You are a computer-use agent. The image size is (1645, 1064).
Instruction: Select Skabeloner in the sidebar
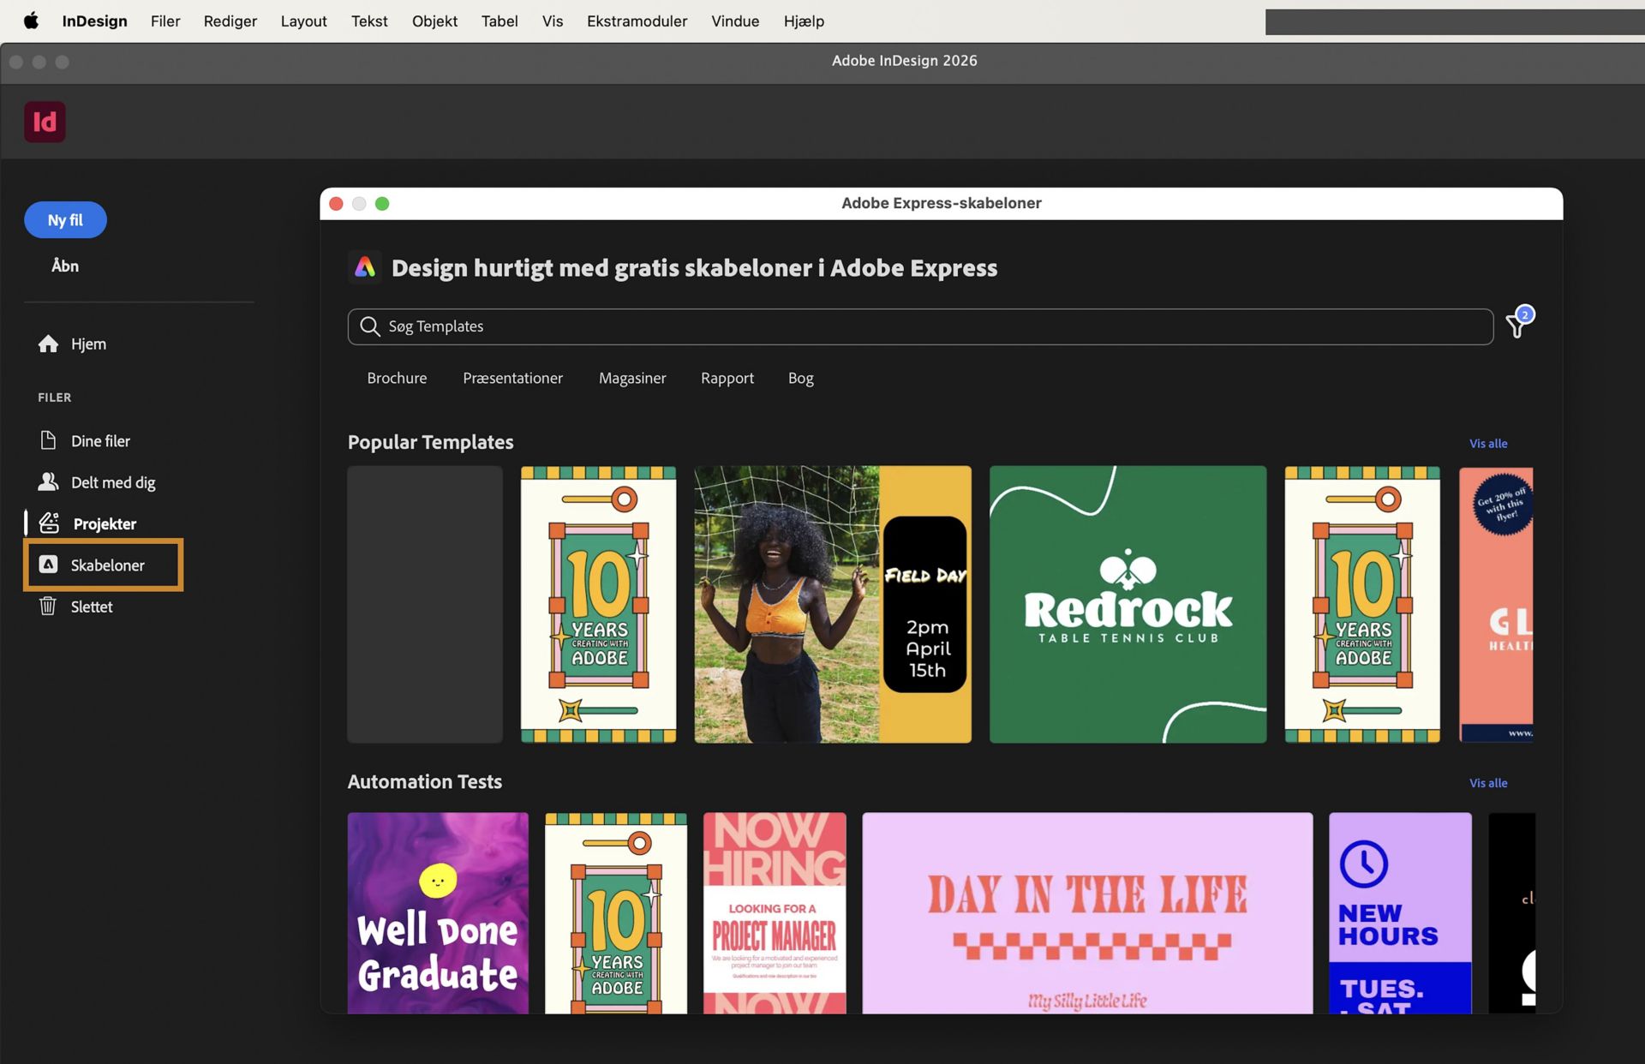click(x=106, y=565)
